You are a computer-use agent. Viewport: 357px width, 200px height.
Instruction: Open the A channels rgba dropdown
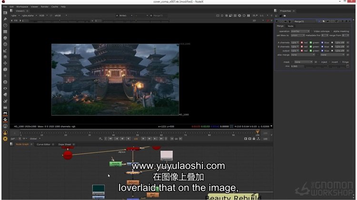point(295,42)
